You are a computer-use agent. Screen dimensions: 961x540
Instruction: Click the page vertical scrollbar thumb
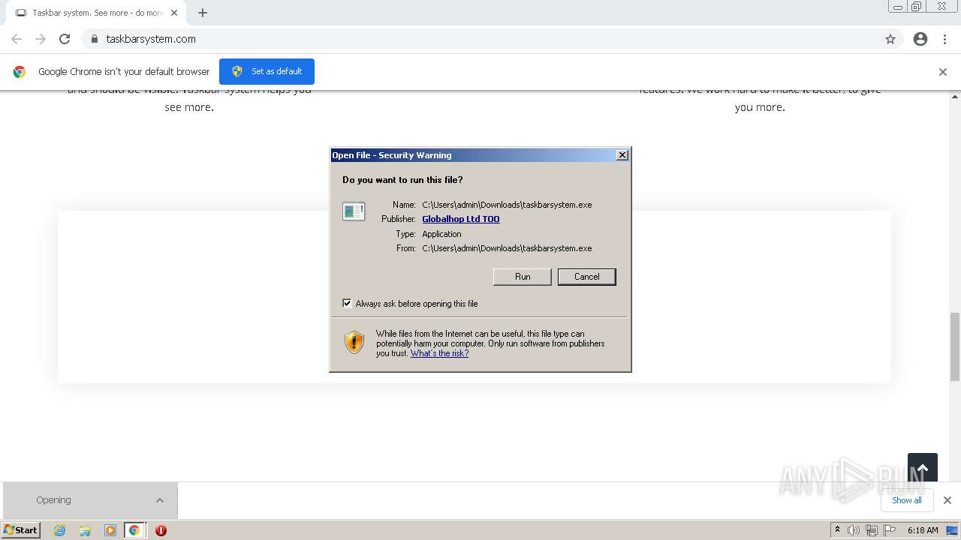[955, 346]
